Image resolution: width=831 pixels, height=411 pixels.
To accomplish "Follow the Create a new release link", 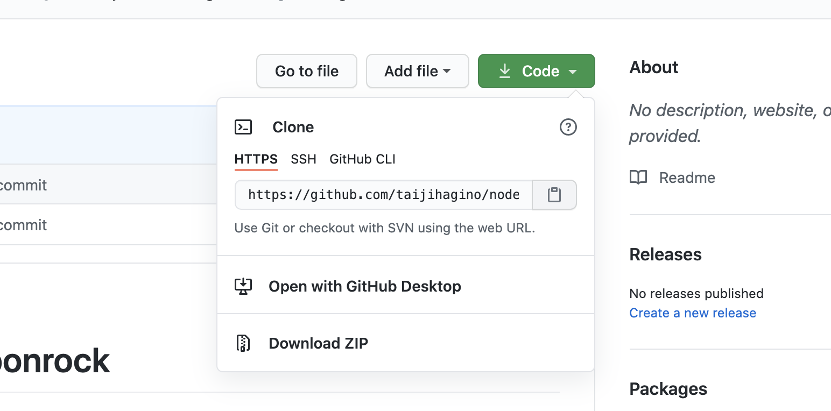I will pyautogui.click(x=693, y=313).
